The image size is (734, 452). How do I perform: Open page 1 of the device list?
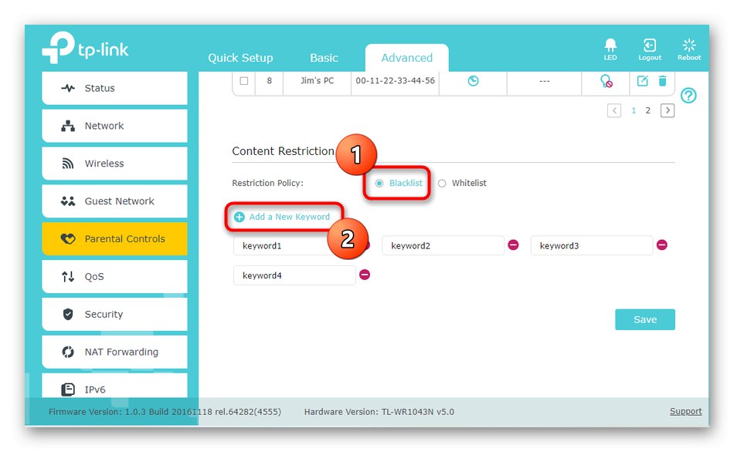click(634, 111)
